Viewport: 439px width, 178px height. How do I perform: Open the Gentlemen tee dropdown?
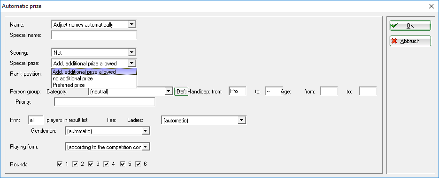[x=108, y=131]
